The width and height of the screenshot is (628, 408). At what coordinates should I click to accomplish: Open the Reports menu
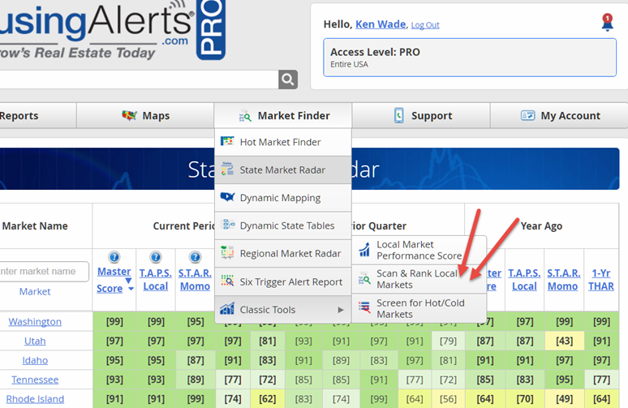coord(38,116)
